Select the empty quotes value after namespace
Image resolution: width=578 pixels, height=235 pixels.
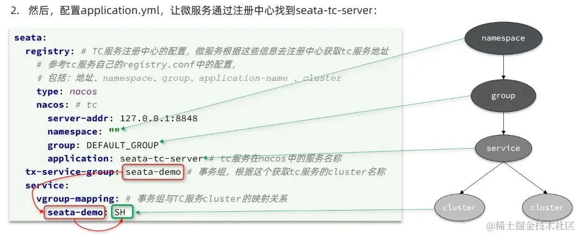tap(114, 130)
